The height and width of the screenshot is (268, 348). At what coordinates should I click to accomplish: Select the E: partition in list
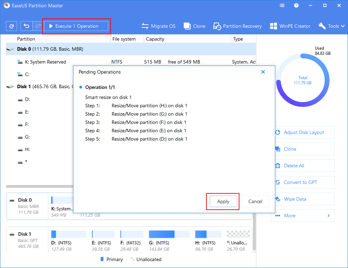click(40, 112)
